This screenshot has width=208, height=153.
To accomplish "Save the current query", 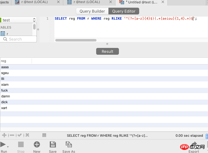I will pyautogui.click(x=53, y=145).
